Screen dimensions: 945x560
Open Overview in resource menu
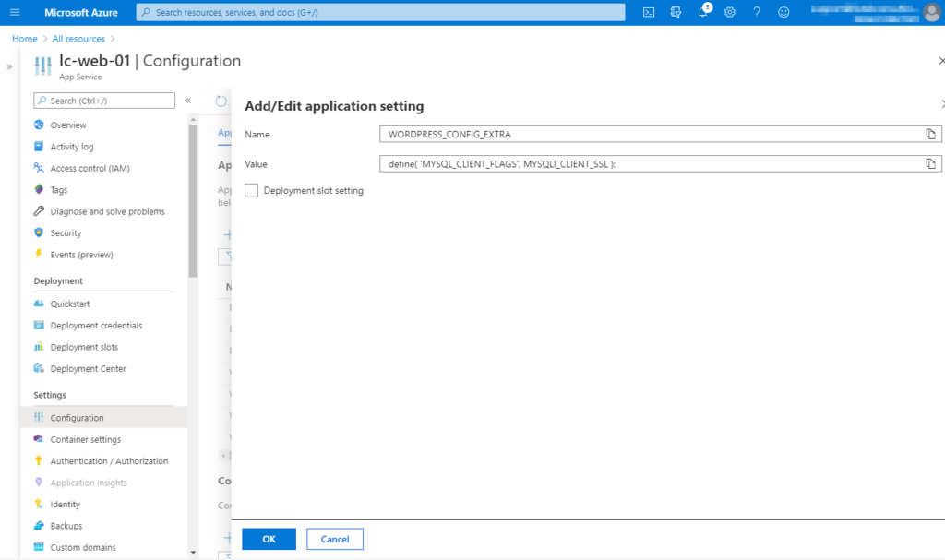click(x=68, y=125)
